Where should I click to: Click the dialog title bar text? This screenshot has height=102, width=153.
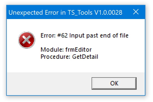click(x=65, y=13)
